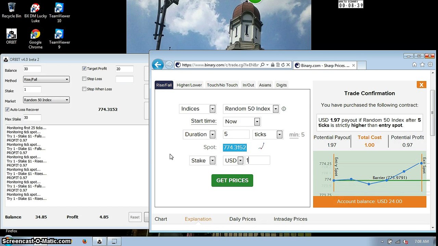Open the browser Tools gear menu

point(430,65)
